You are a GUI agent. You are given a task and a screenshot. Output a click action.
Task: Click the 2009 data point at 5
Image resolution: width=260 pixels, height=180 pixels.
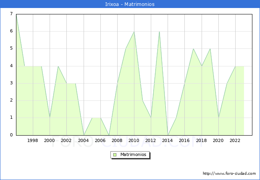(x=126, y=49)
